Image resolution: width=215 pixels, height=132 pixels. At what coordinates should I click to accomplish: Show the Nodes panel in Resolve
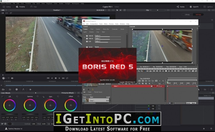pyautogui.click(x=181, y=7)
